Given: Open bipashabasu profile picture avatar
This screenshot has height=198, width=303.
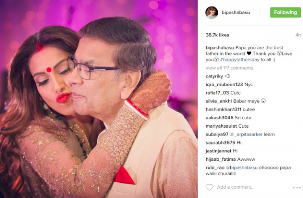Looking at the screenshot, I should click(211, 13).
